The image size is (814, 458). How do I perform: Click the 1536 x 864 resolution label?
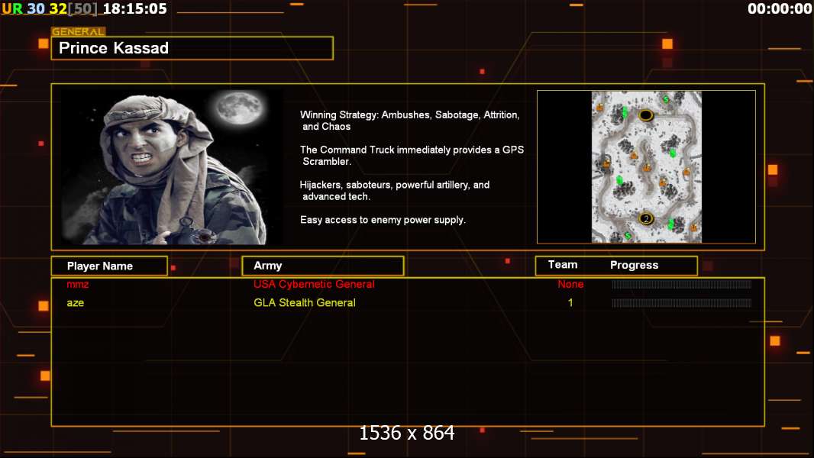pos(407,433)
